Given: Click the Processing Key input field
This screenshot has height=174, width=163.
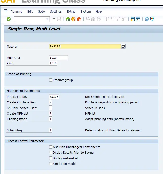Looking at the screenshot, I should 54,97.
